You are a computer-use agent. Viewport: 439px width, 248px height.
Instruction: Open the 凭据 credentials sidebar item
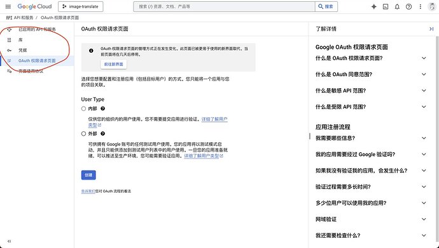coord(37,50)
